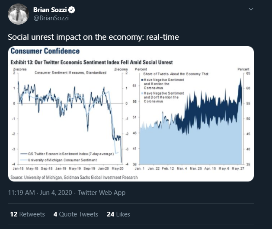This screenshot has height=229, width=272.
Task: Click the light blue no-coronavirus legend swatch
Action: [142, 93]
